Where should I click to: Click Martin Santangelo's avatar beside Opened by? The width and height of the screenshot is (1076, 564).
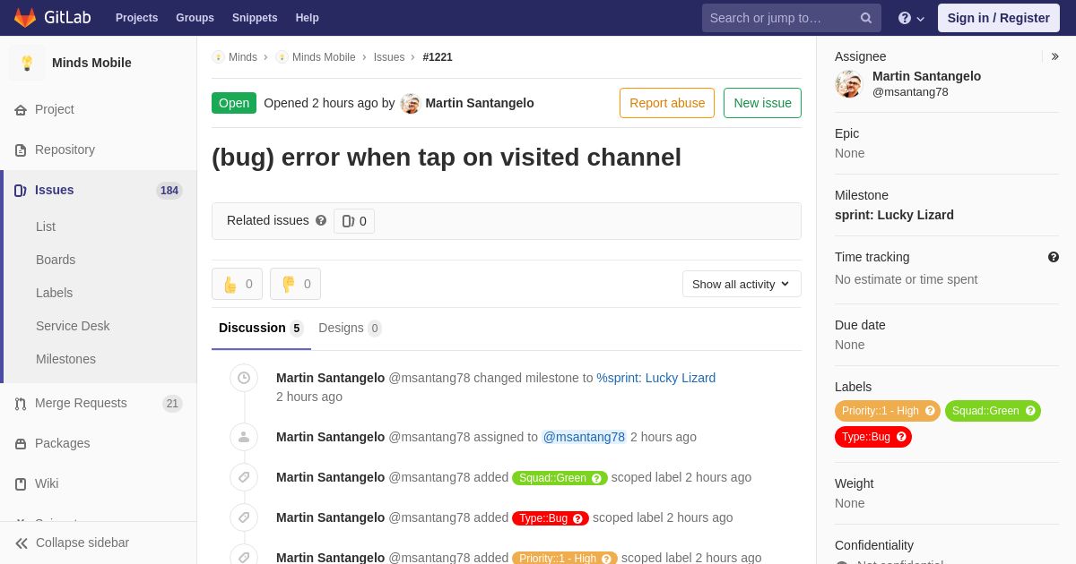point(410,103)
